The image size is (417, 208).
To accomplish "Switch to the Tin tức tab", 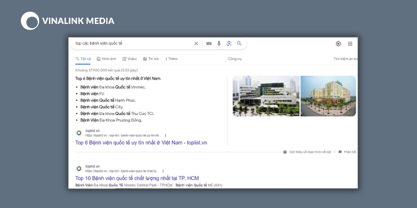I will pos(151,59).
